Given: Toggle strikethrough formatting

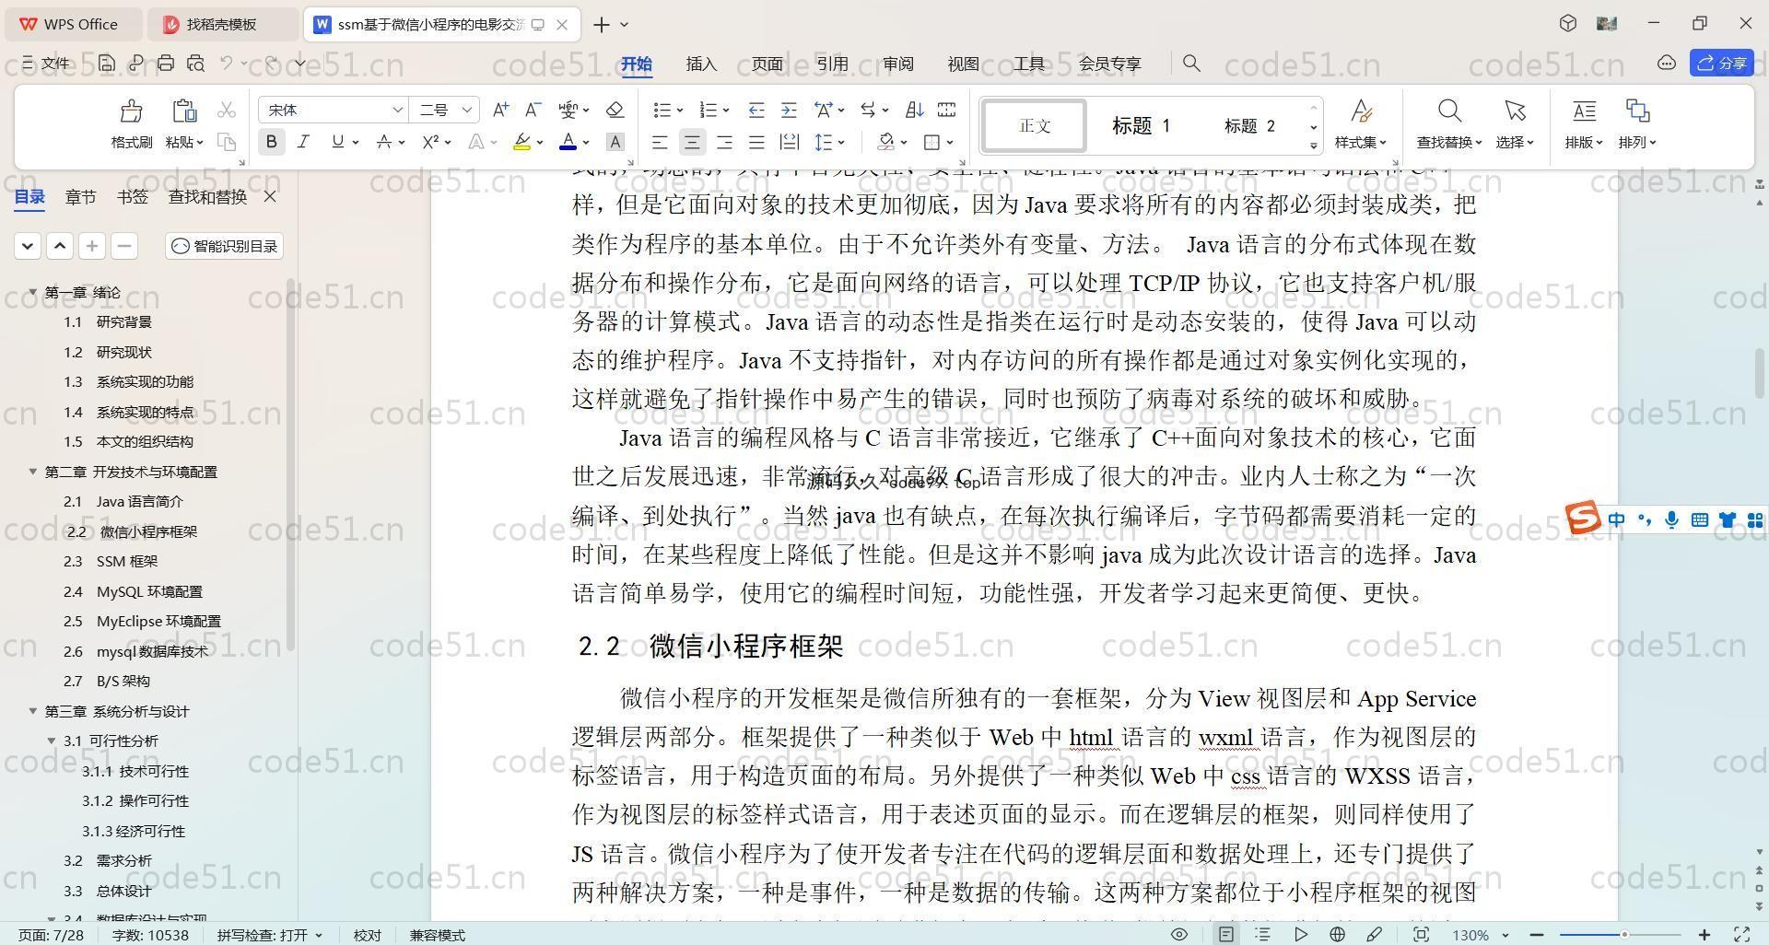Looking at the screenshot, I should click(x=384, y=142).
